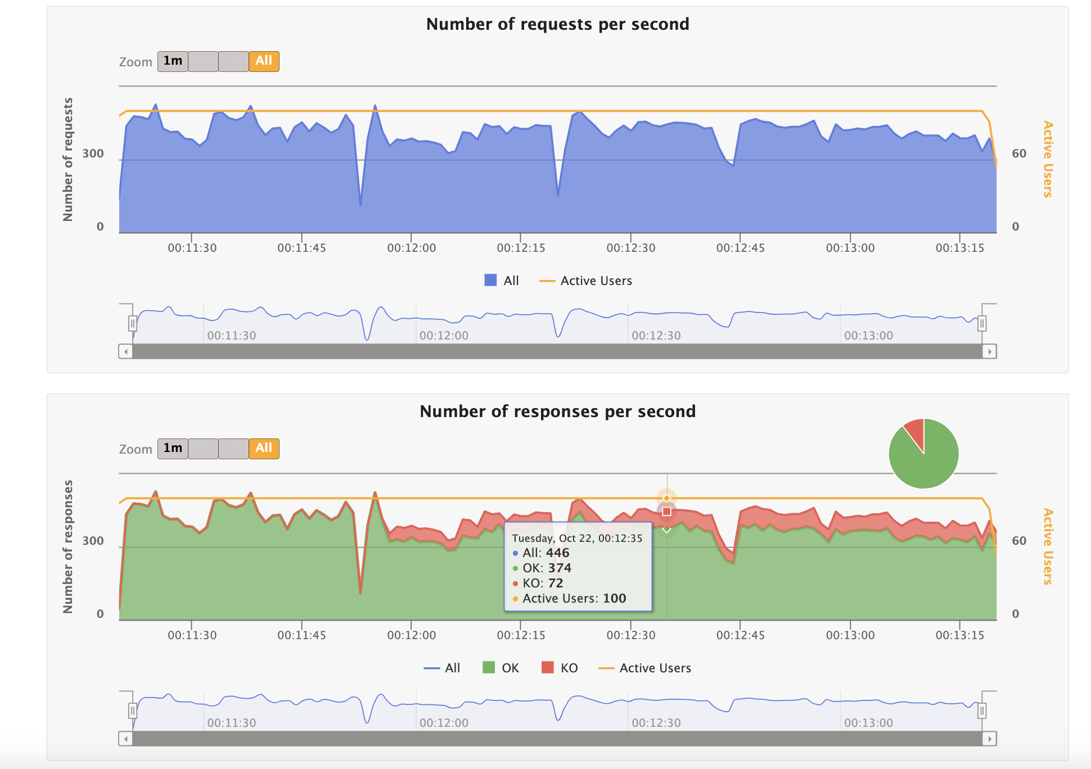Toggle Active Users series in responses chart legend
This screenshot has height=769, width=1091.
click(644, 668)
